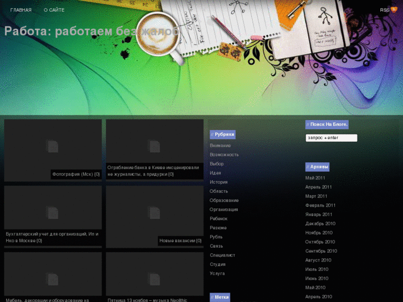
Task: Select category Услуга
Action: (x=217, y=274)
